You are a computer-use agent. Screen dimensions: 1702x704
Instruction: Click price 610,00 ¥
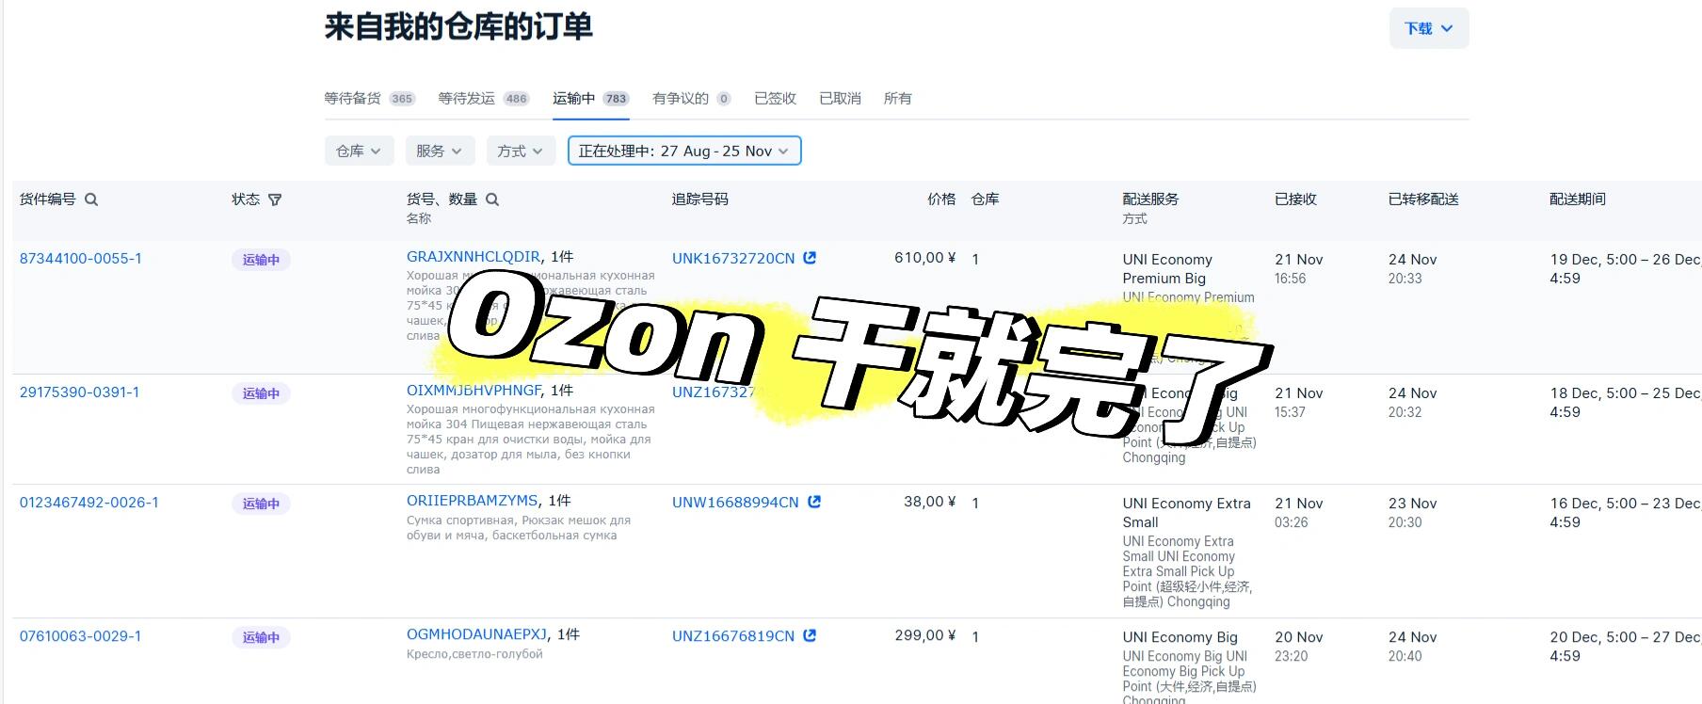(924, 257)
